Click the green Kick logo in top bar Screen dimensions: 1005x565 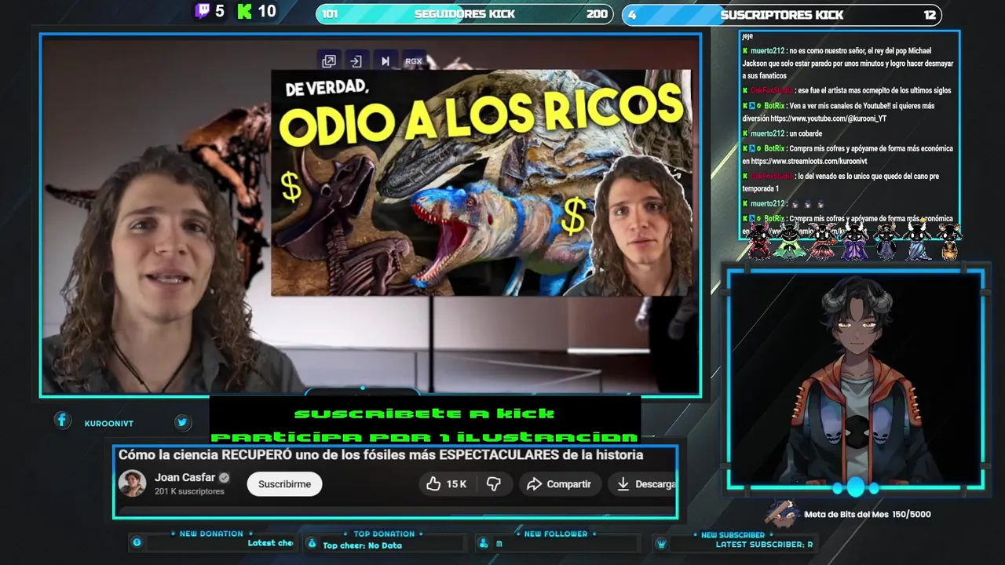pyautogui.click(x=244, y=11)
